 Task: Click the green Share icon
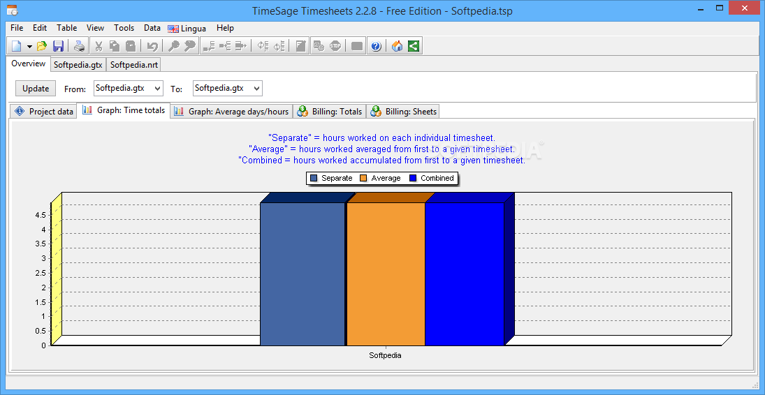(414, 46)
